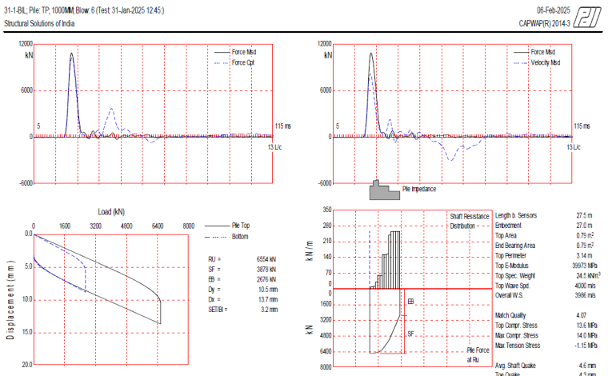Select Velocity Msd legend entry in right chart
Screen dimensions: 608x376
[546, 62]
